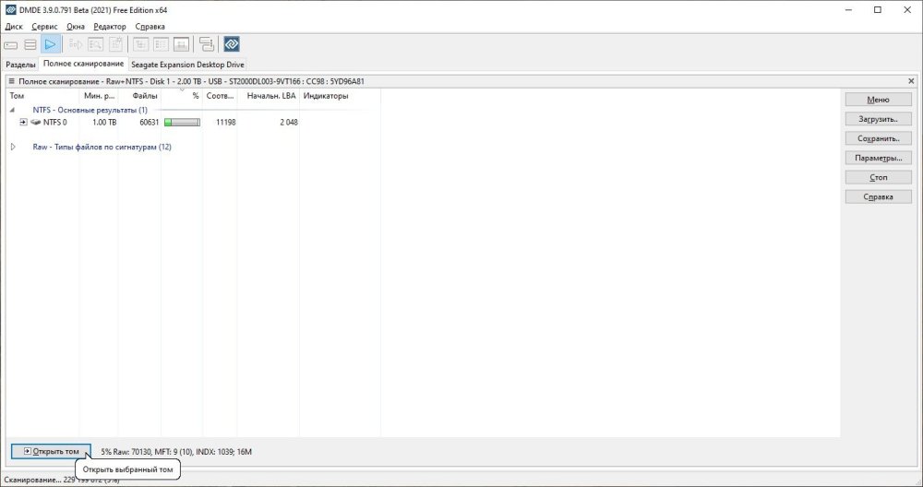Viewport: 923px width, 487px height.
Task: Click the select drive toolbar icon
Action: pyautogui.click(x=12, y=44)
